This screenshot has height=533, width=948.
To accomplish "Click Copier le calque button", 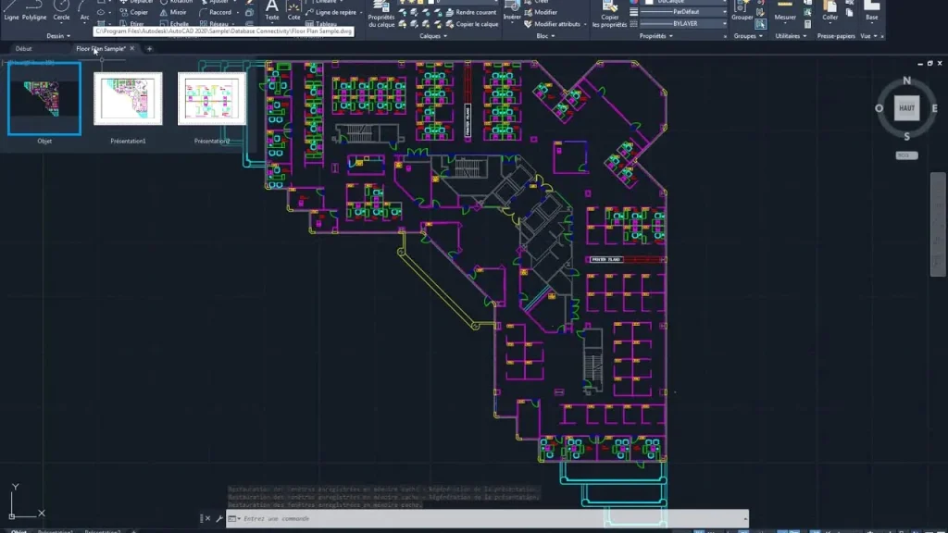I will tap(472, 24).
